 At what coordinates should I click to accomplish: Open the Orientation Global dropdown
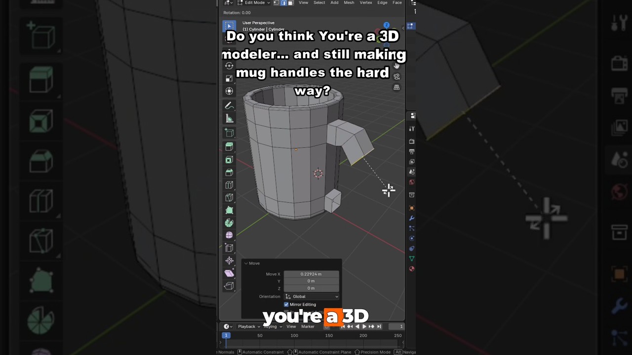pyautogui.click(x=312, y=296)
